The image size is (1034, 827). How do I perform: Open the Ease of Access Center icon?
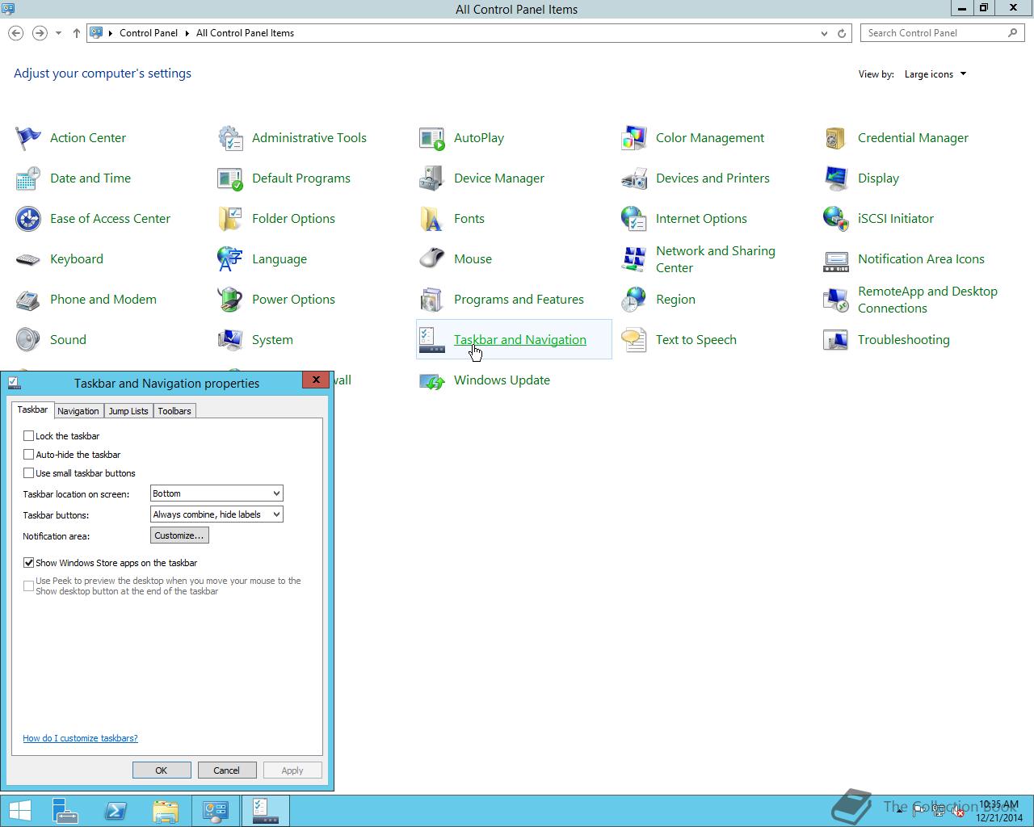pos(28,219)
